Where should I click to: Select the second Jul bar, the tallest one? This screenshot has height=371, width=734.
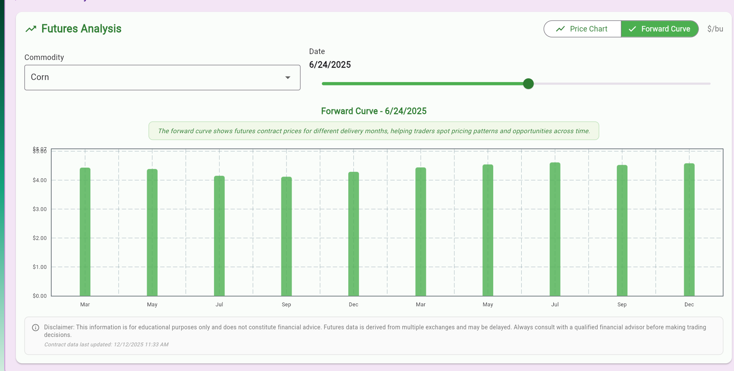pyautogui.click(x=555, y=229)
